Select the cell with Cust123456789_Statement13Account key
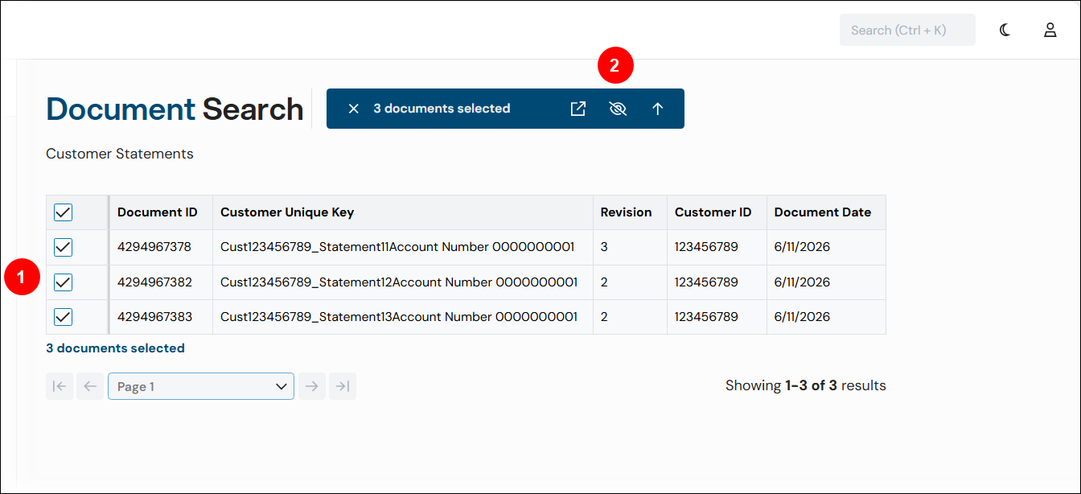 [x=403, y=317]
